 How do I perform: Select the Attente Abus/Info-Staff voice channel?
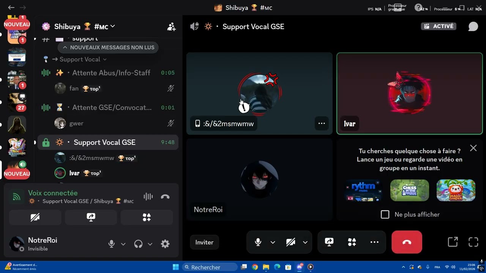(108, 73)
